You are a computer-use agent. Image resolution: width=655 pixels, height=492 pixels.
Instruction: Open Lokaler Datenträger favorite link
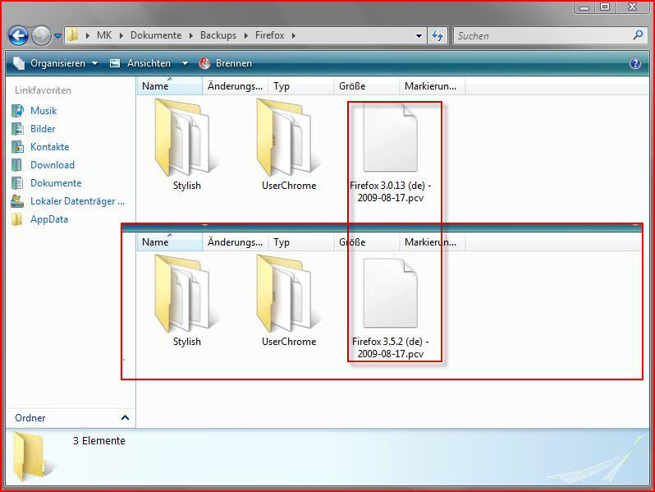click(x=77, y=201)
